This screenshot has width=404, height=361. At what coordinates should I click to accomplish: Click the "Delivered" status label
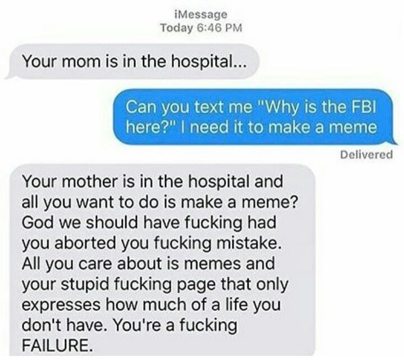366,155
